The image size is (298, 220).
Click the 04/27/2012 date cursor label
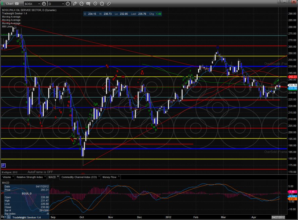tap(278, 217)
